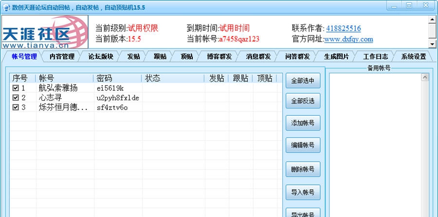
Task: Click the 顶贴 column header in list
Action: tap(265, 78)
